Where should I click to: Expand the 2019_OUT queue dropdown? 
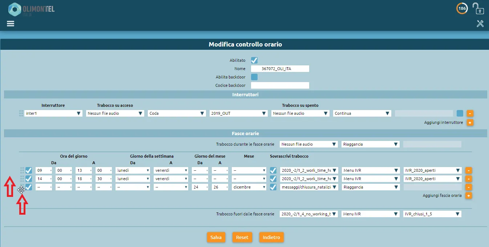(x=239, y=113)
